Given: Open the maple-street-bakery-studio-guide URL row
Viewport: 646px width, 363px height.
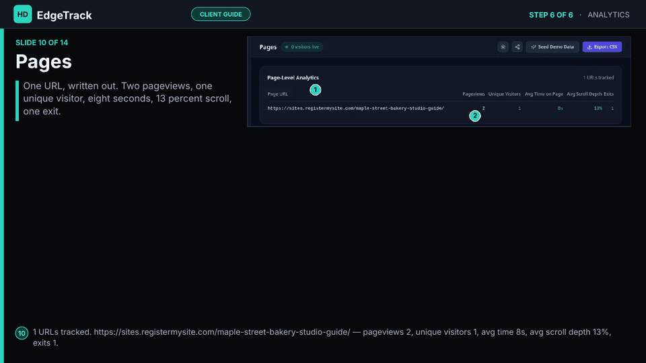Looking at the screenshot, I should click(440, 108).
